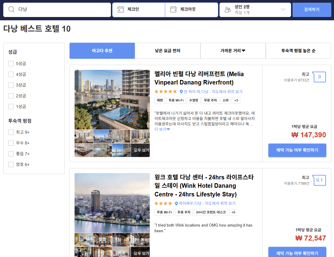The width and height of the screenshot is (334, 257).
Task: Check the 4성급 star filter
Action: 11,74
